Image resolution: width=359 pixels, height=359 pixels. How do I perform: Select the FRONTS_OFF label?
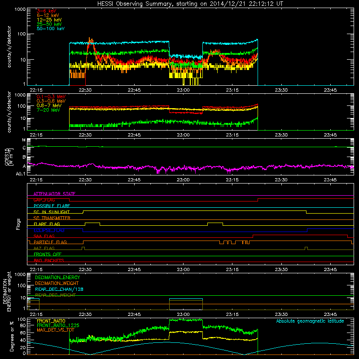click(48, 254)
